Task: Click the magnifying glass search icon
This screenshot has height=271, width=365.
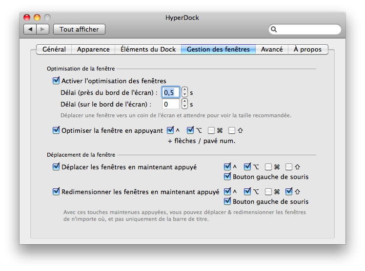Action: (275, 30)
